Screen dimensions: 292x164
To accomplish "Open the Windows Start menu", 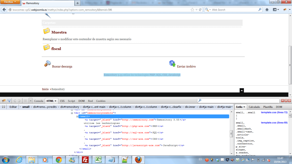I will coord(6,160).
